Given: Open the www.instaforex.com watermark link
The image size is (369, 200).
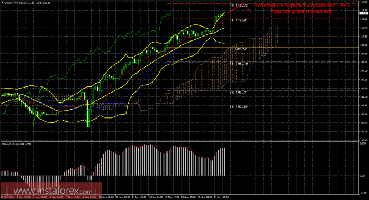Looking at the screenshot, I should (51, 191).
